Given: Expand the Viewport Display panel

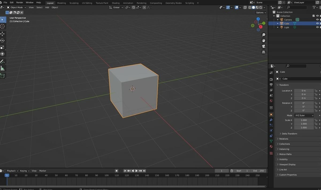Looking at the screenshot, I should point(287,164).
